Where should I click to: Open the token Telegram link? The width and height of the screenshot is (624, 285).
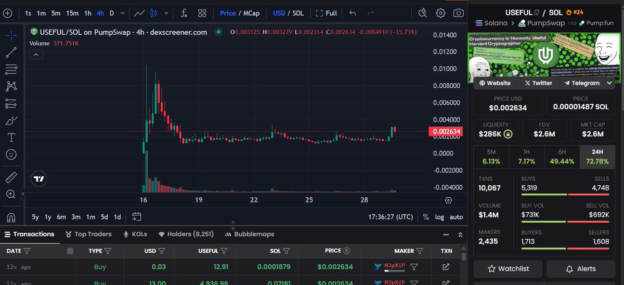pos(582,83)
